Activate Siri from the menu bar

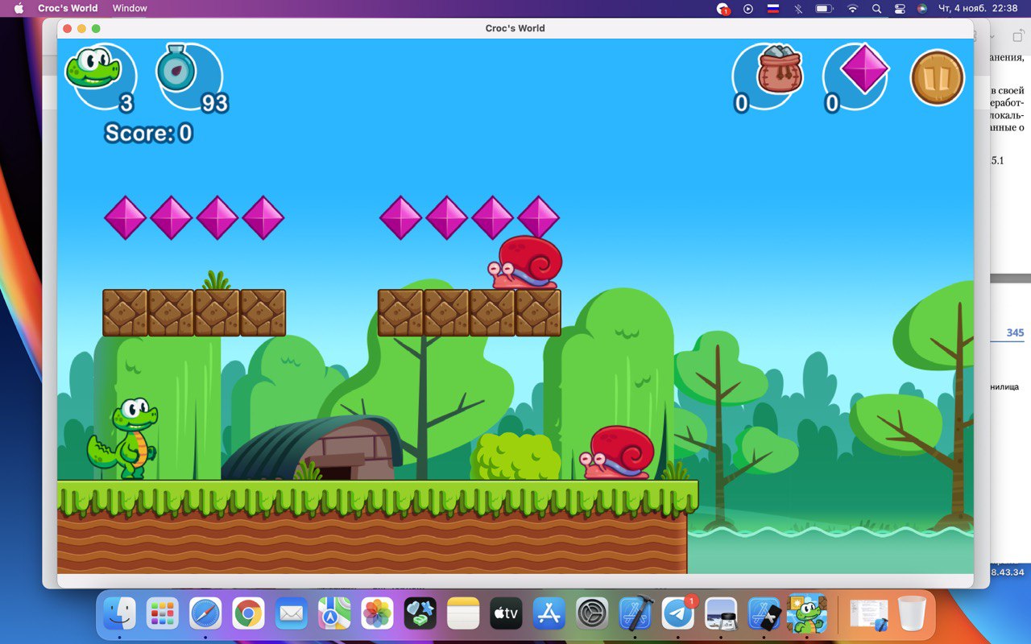pos(923,8)
